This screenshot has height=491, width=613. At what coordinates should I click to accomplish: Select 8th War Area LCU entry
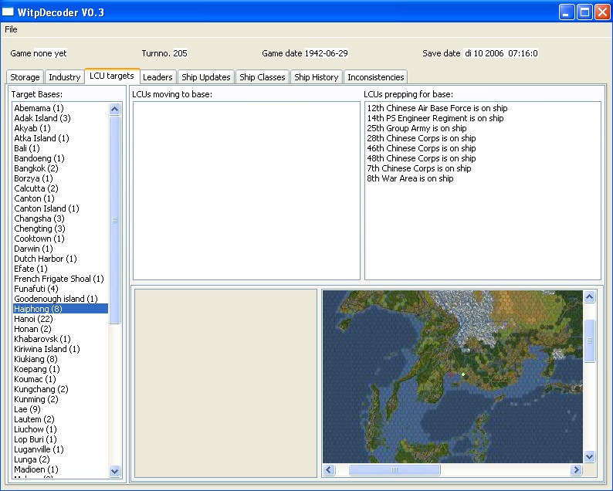click(410, 178)
